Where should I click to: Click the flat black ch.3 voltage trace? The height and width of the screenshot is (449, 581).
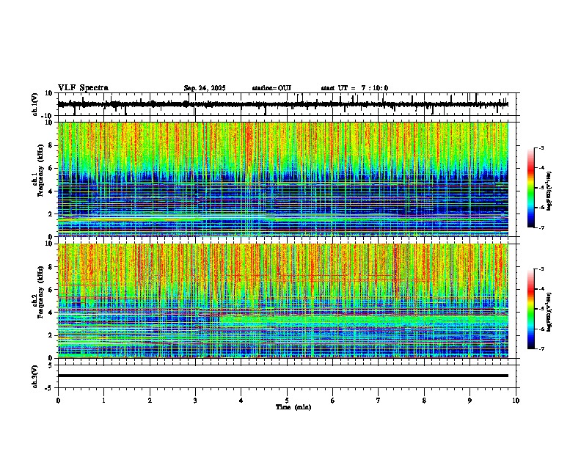(x=283, y=376)
